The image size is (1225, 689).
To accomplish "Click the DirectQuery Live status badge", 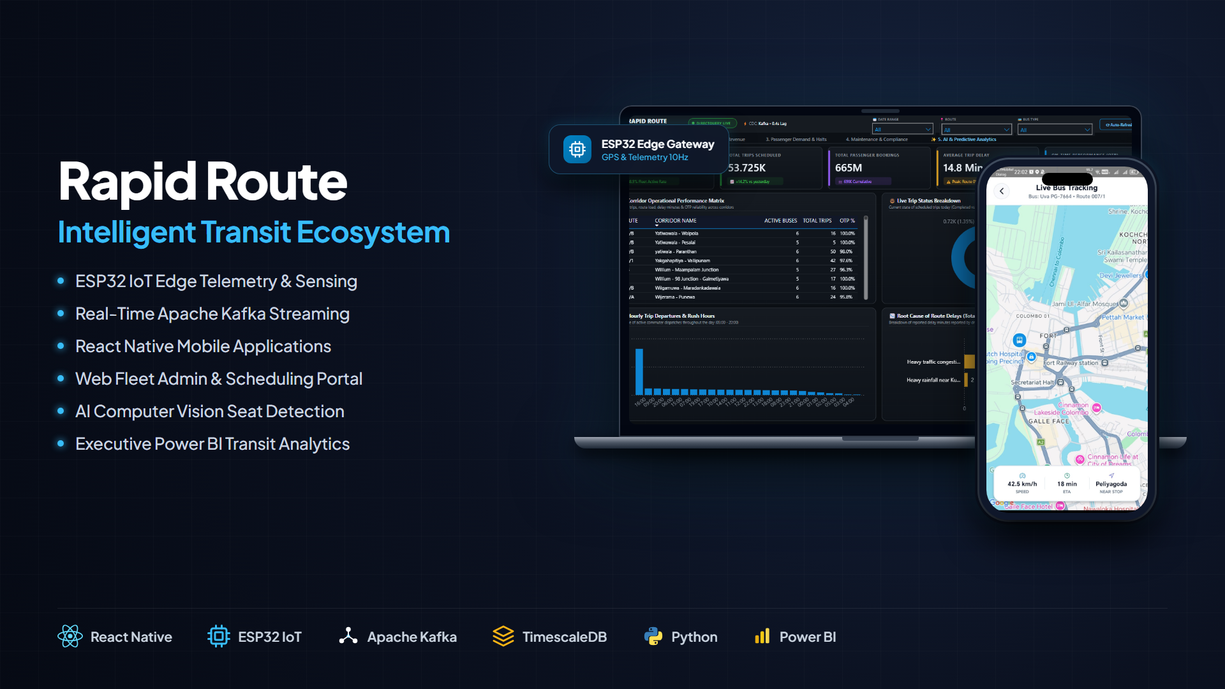I will [x=713, y=123].
